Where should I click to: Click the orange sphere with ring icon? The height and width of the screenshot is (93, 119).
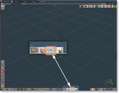tap(29, 89)
